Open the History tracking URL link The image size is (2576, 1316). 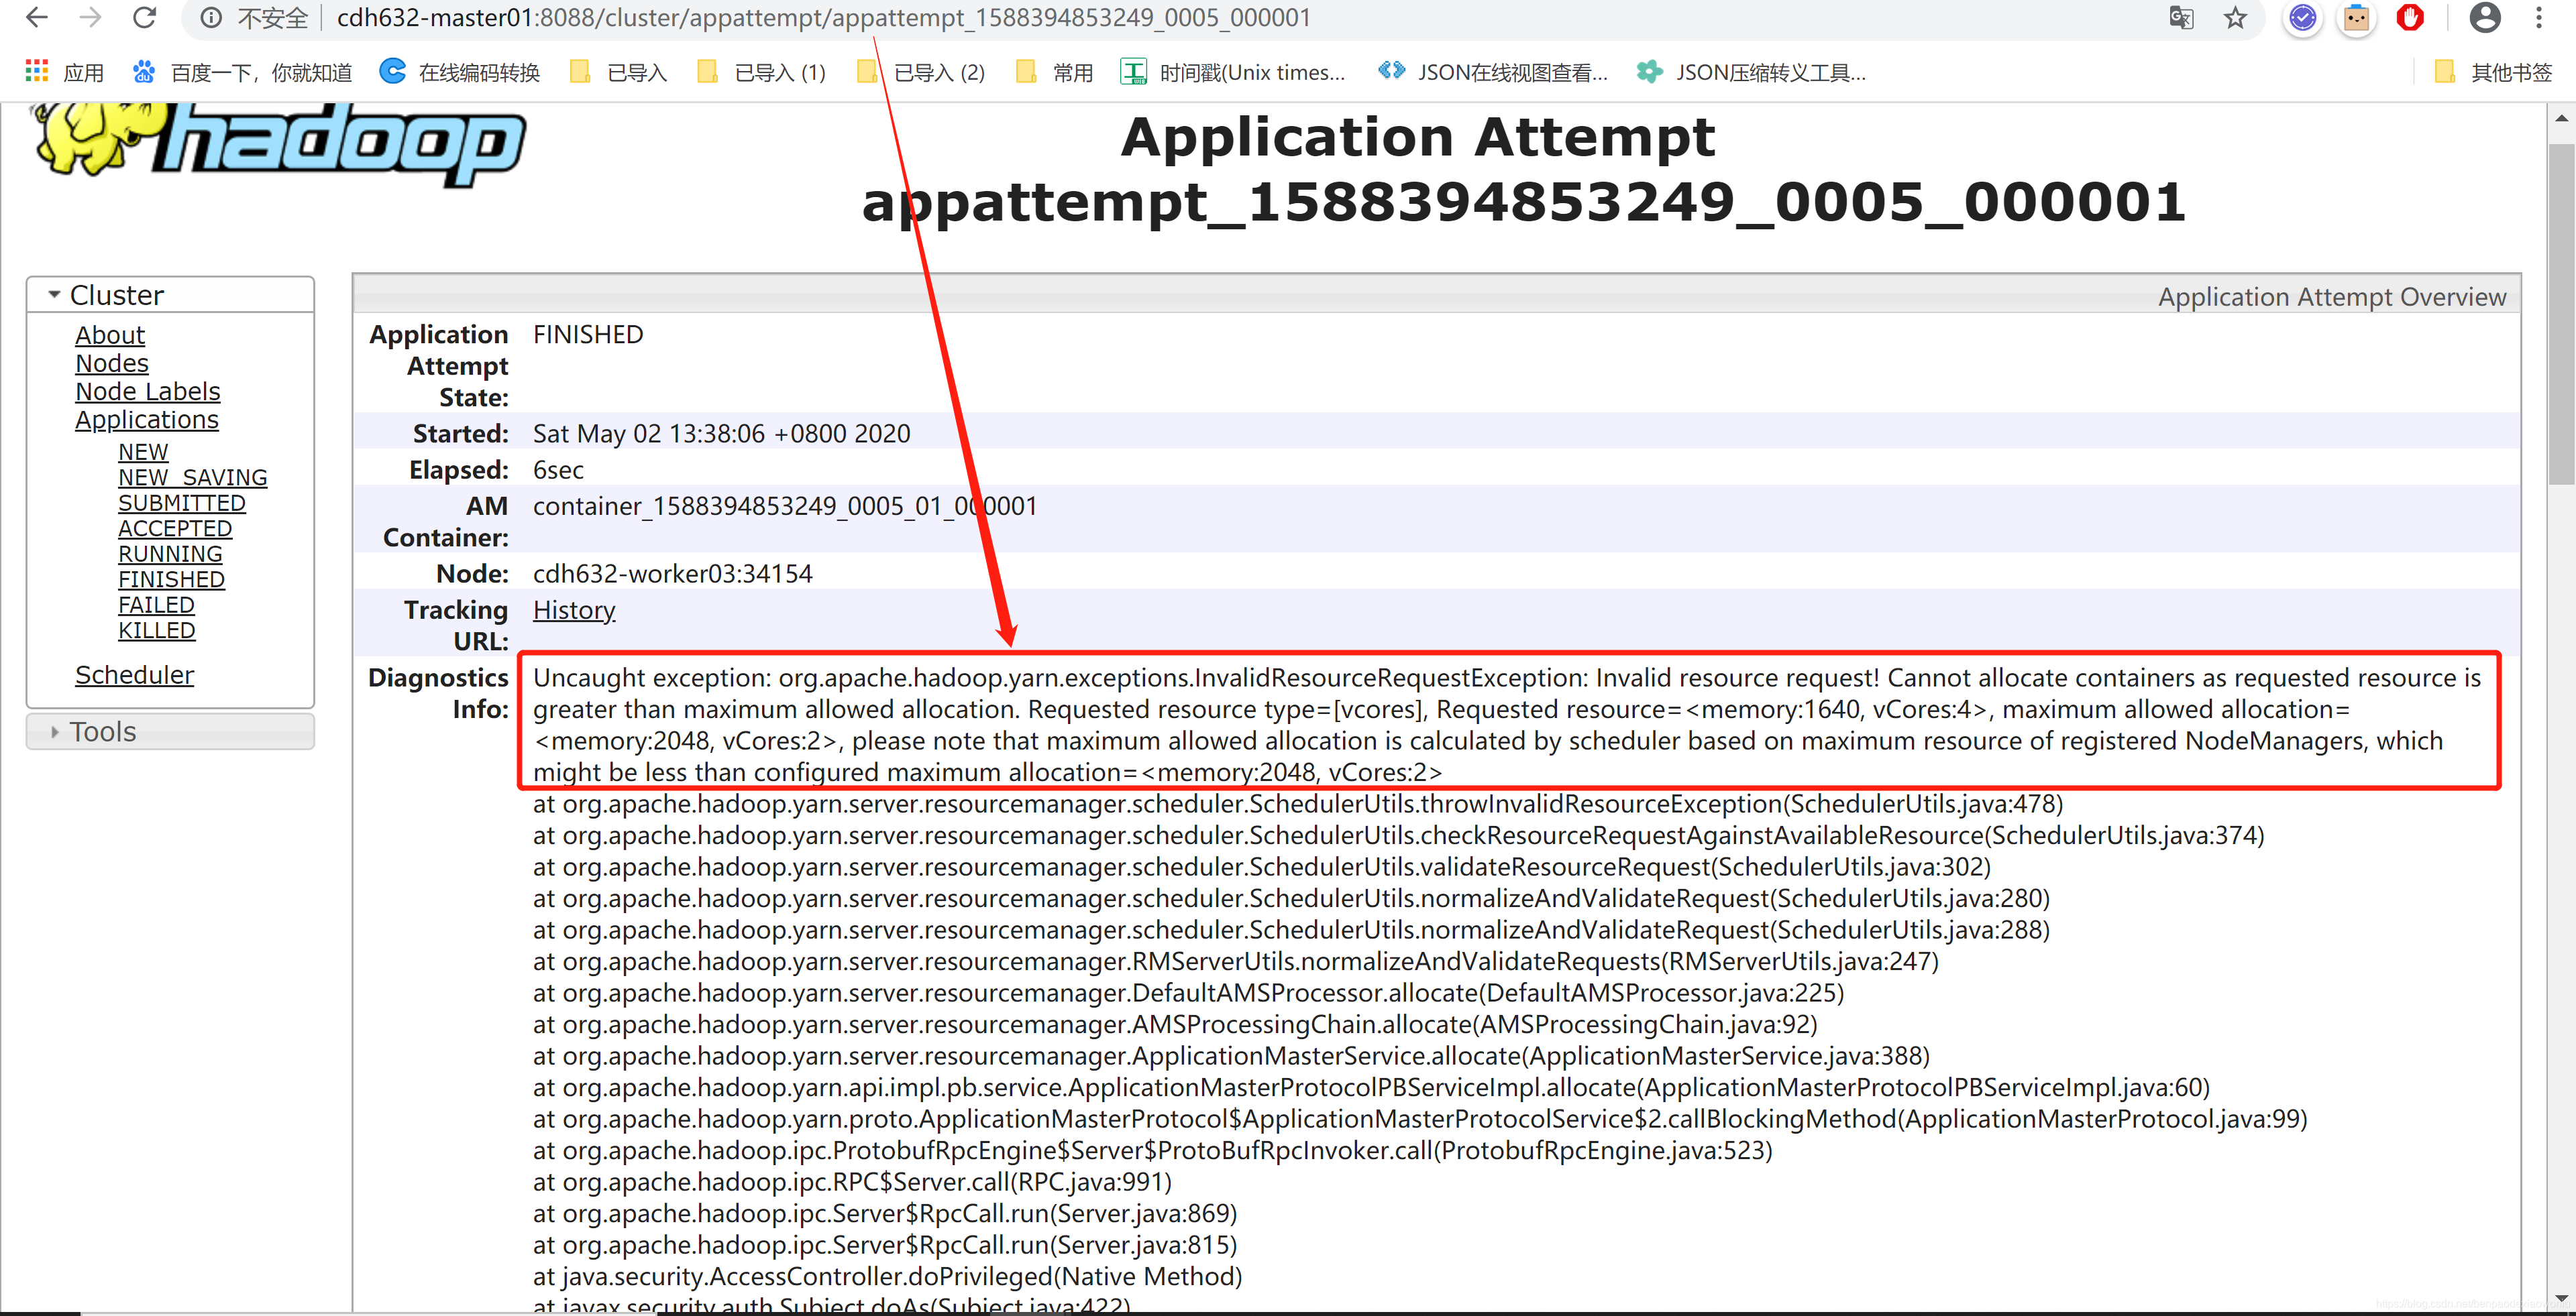coord(574,611)
